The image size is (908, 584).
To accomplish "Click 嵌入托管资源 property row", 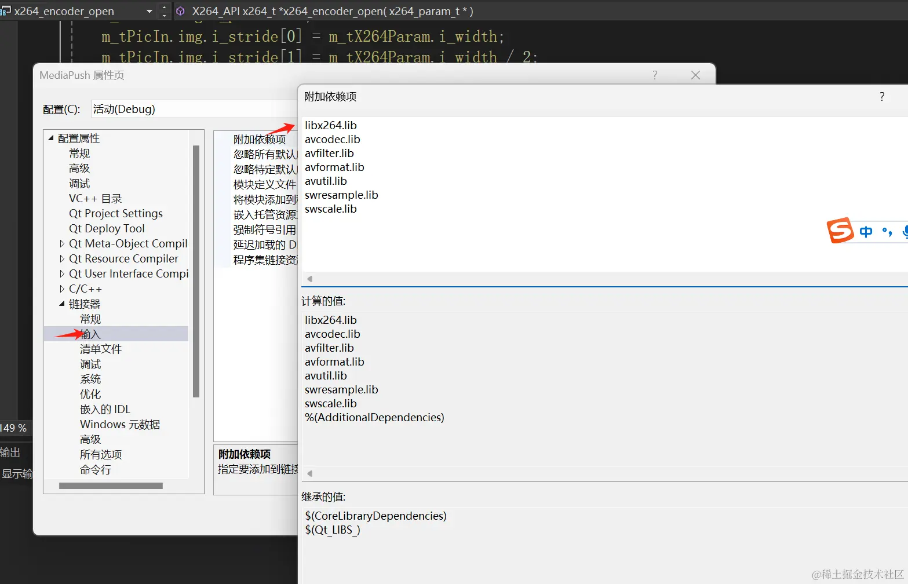I will point(265,215).
